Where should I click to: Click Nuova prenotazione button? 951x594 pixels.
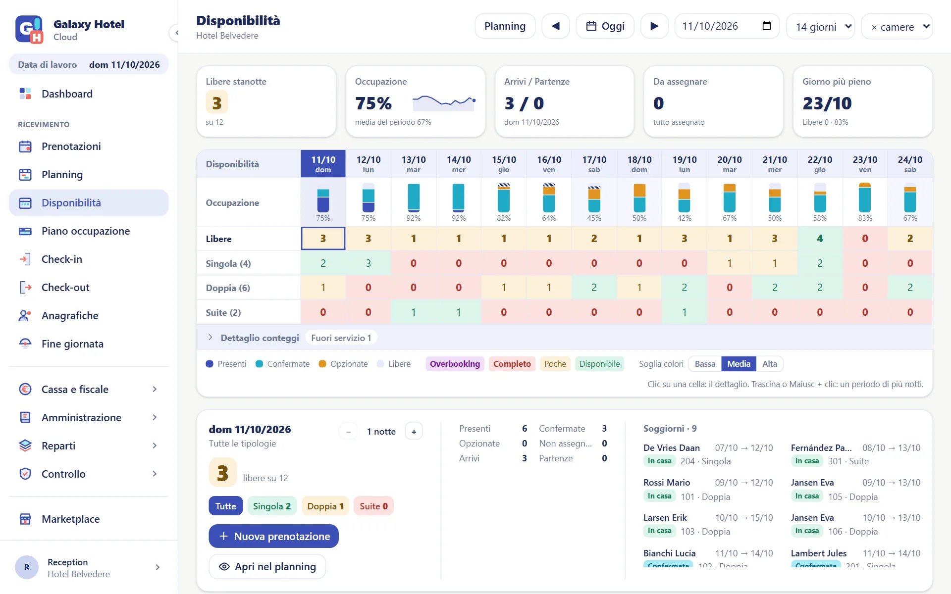coord(274,536)
